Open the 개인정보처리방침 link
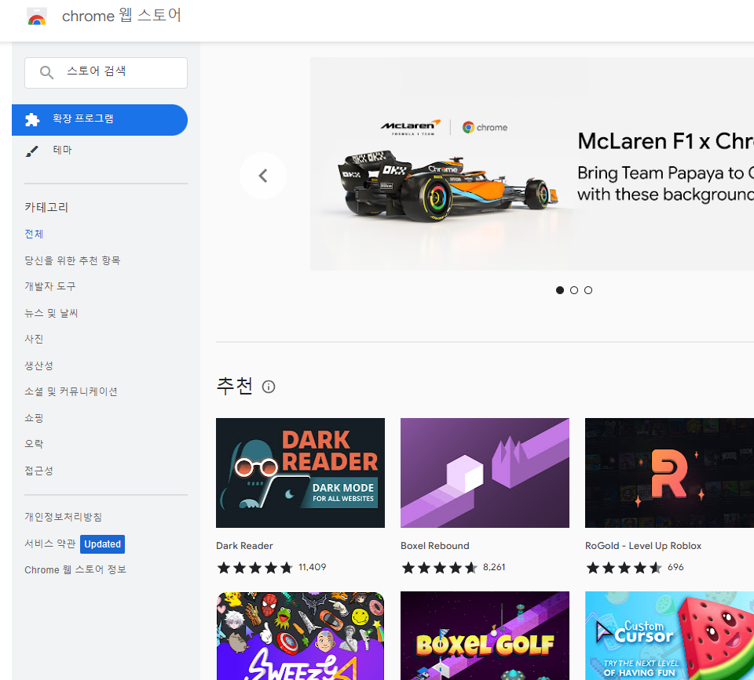Image resolution: width=754 pixels, height=680 pixels. coord(64,517)
